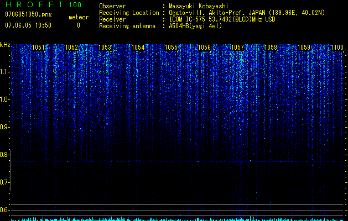Click version number 1.0.0
The image size is (348, 221).
[x=75, y=4]
